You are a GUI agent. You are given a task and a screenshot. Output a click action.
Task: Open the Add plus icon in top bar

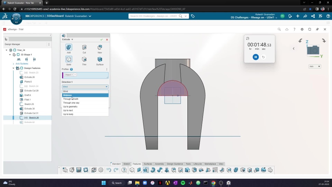(x=298, y=16)
